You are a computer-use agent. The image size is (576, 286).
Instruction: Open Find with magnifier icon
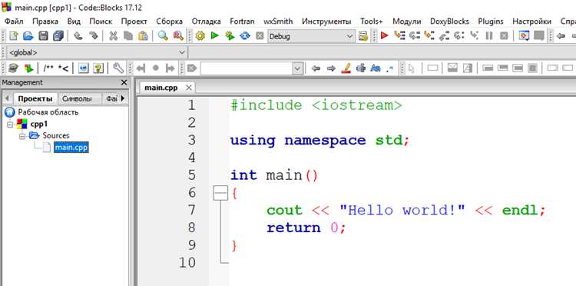(163, 35)
